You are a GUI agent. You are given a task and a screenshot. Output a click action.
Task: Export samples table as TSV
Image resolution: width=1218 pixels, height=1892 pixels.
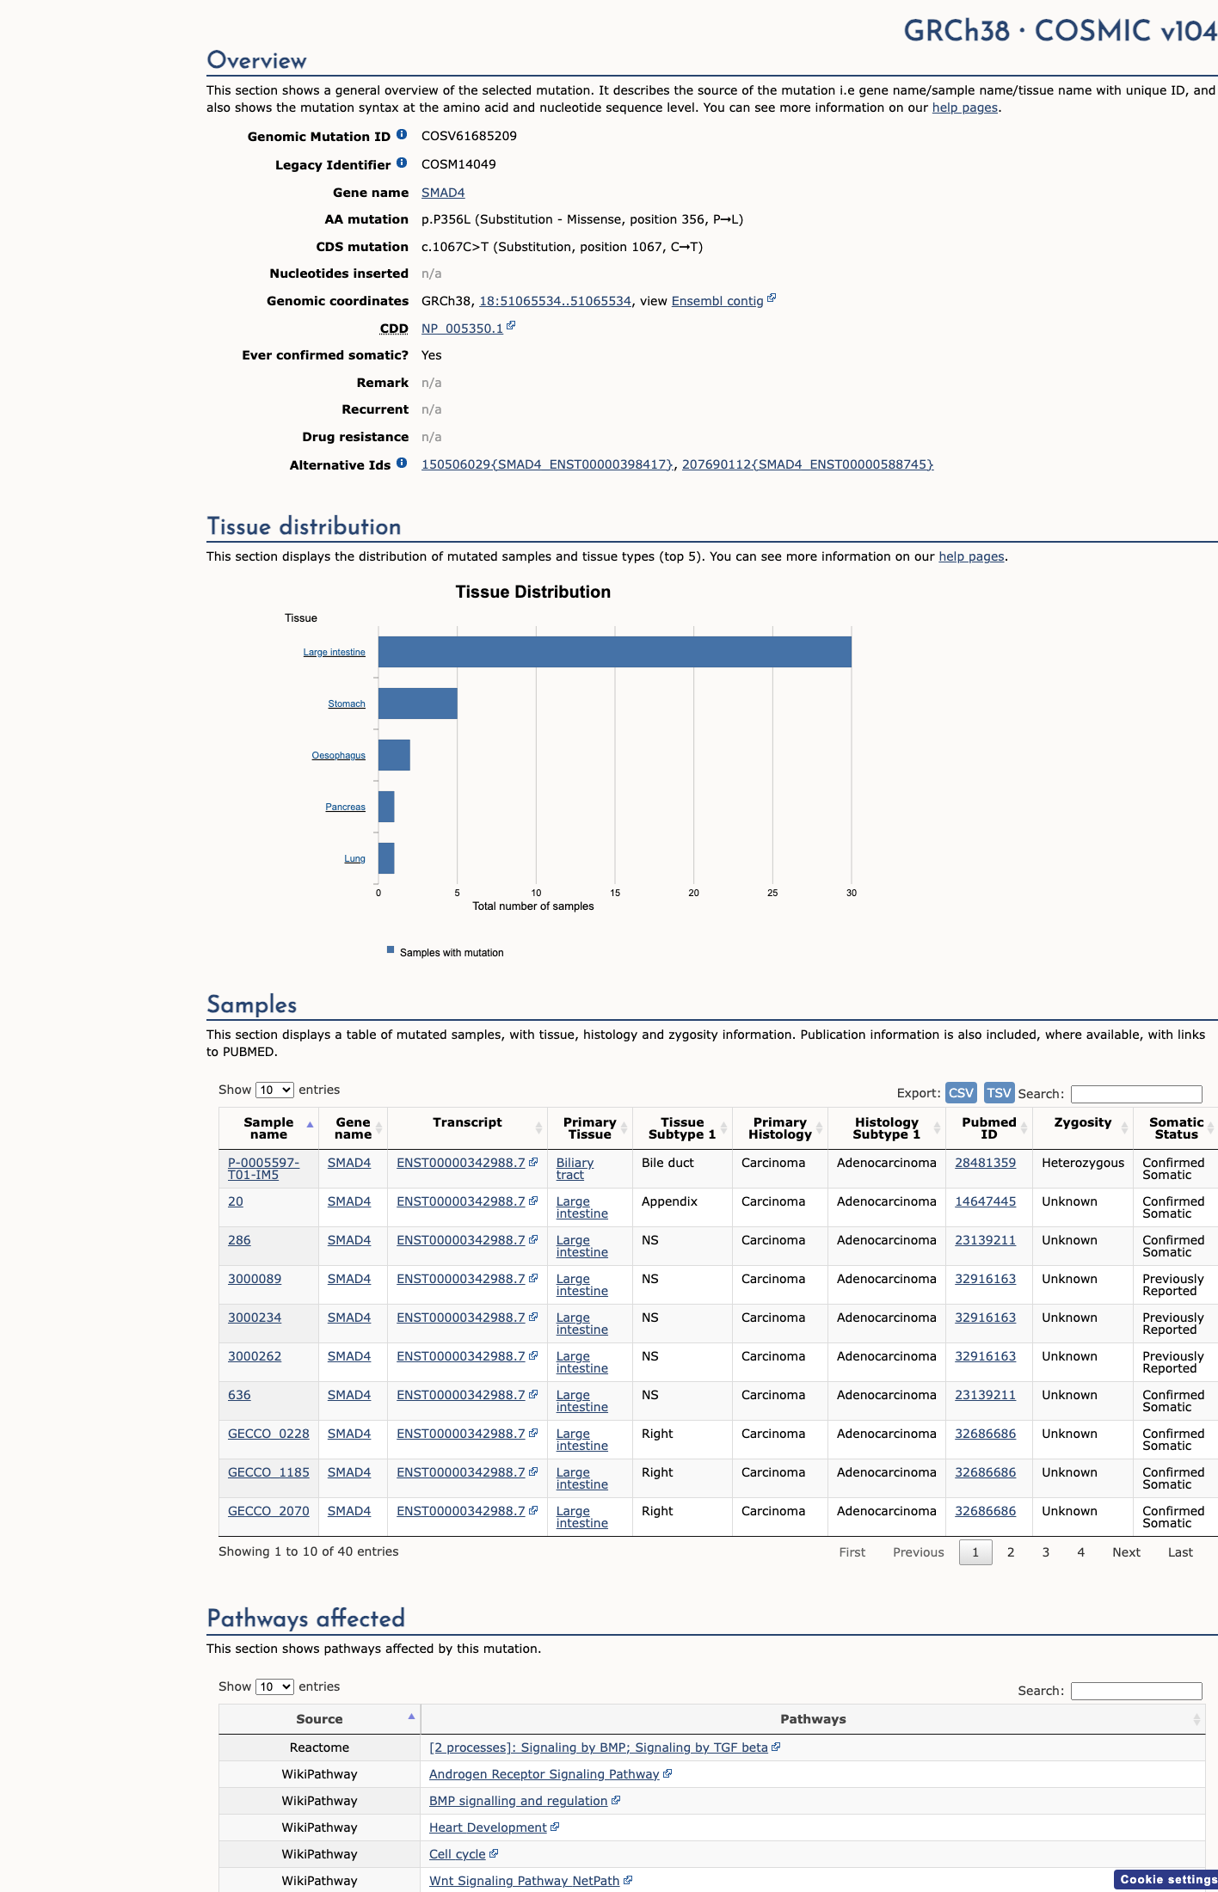pos(999,1093)
